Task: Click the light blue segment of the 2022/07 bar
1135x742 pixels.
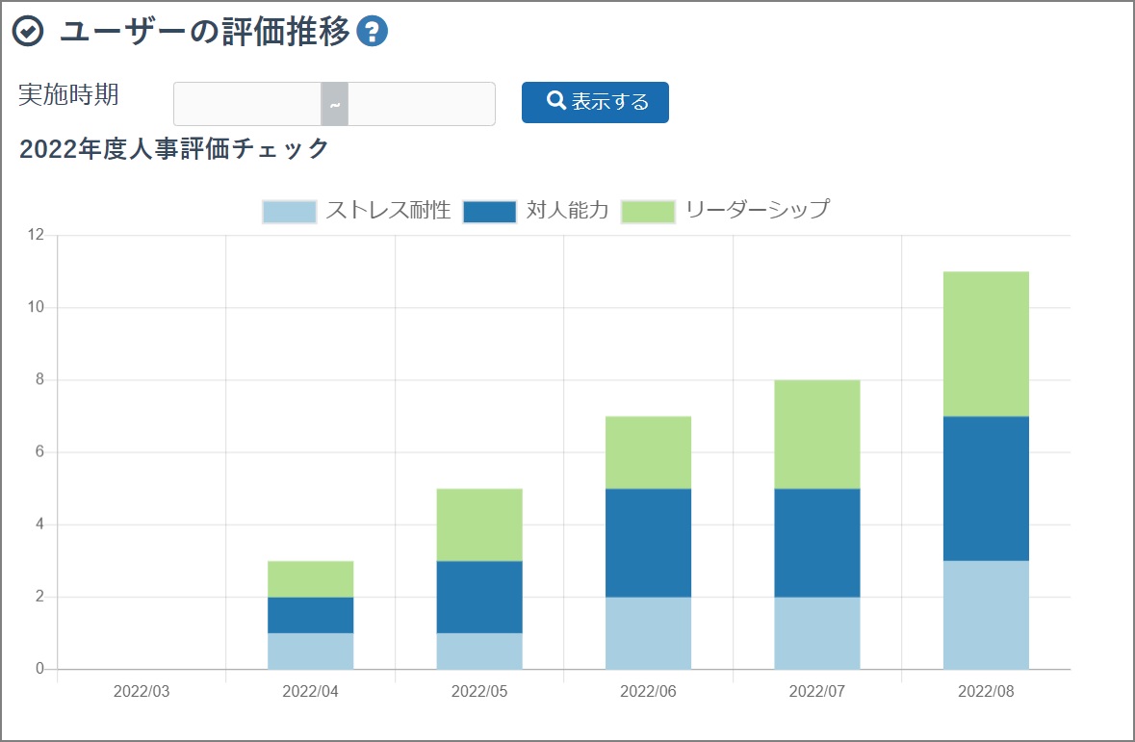Action: click(x=816, y=630)
